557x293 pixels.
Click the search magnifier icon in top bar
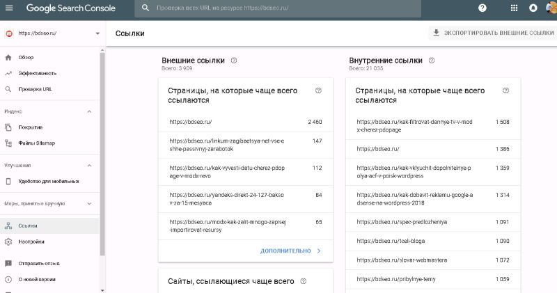tap(146, 8)
